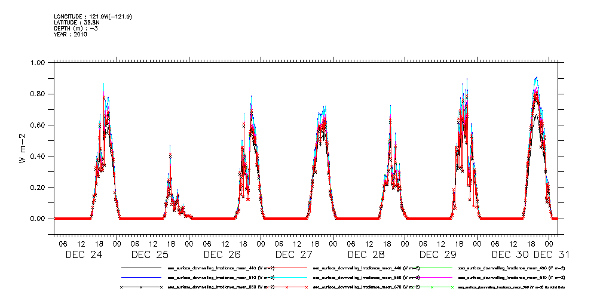
Task: Click the irradiance_mean_410 legend label
Action: coord(221,268)
